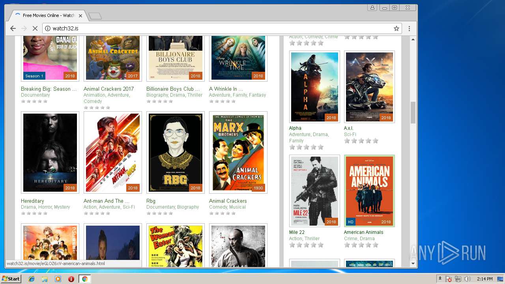The height and width of the screenshot is (284, 505).
Task: Click the scrollbar down arrow
Action: [x=413, y=263]
